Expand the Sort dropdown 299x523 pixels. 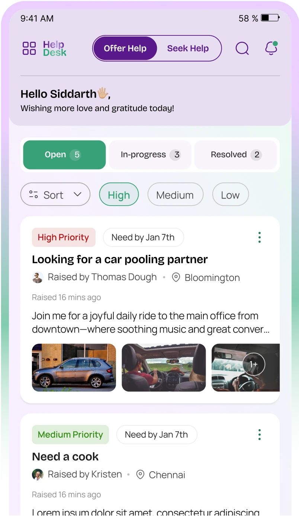[55, 194]
